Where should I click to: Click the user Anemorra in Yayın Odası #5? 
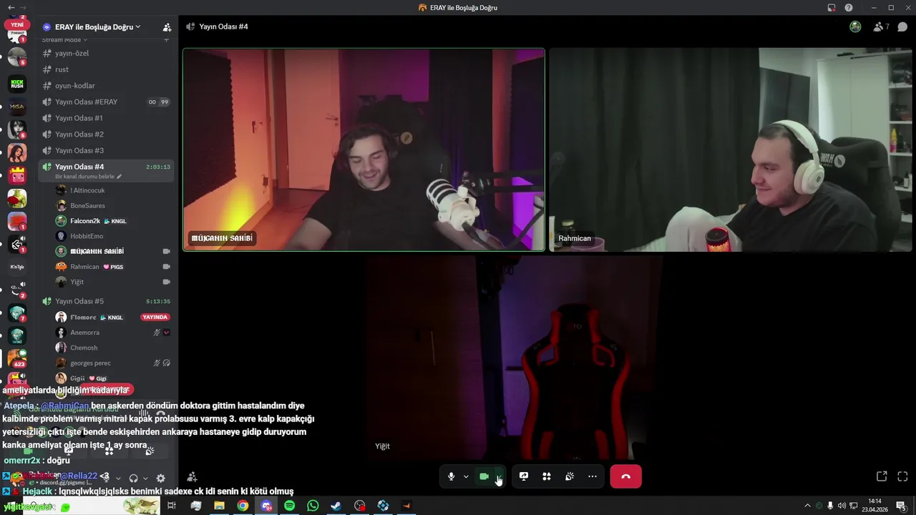[x=113, y=333]
